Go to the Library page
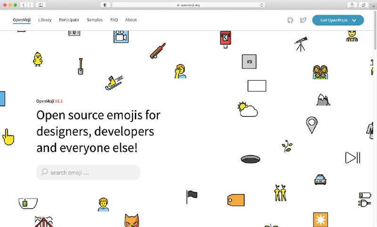Image resolution: width=377 pixels, height=227 pixels. click(x=45, y=20)
